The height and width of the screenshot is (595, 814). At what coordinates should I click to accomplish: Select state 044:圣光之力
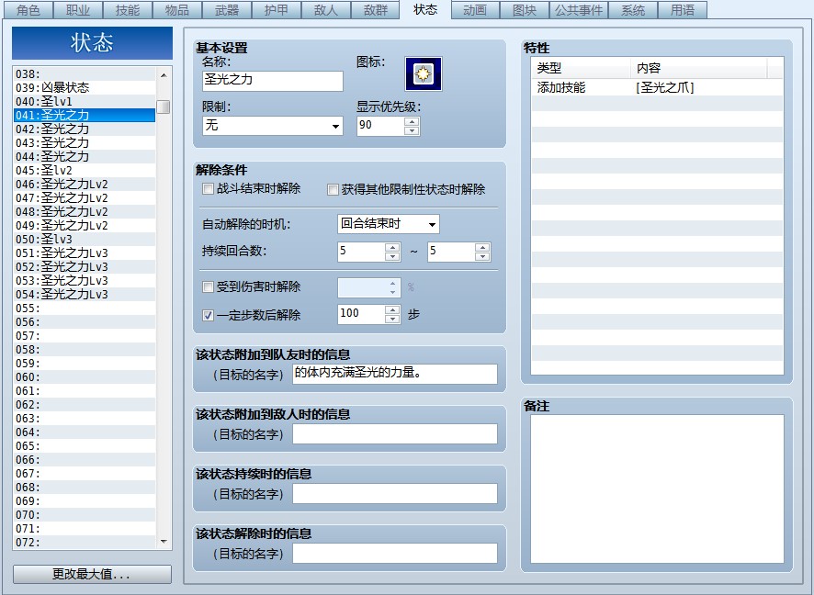(85, 157)
